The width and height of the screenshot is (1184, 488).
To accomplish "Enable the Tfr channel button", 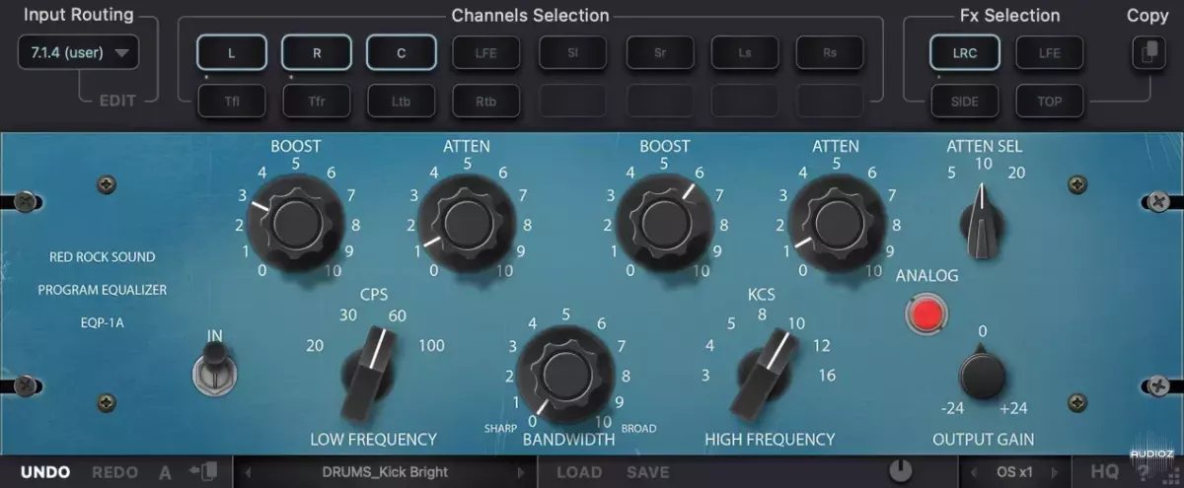I will [317, 100].
